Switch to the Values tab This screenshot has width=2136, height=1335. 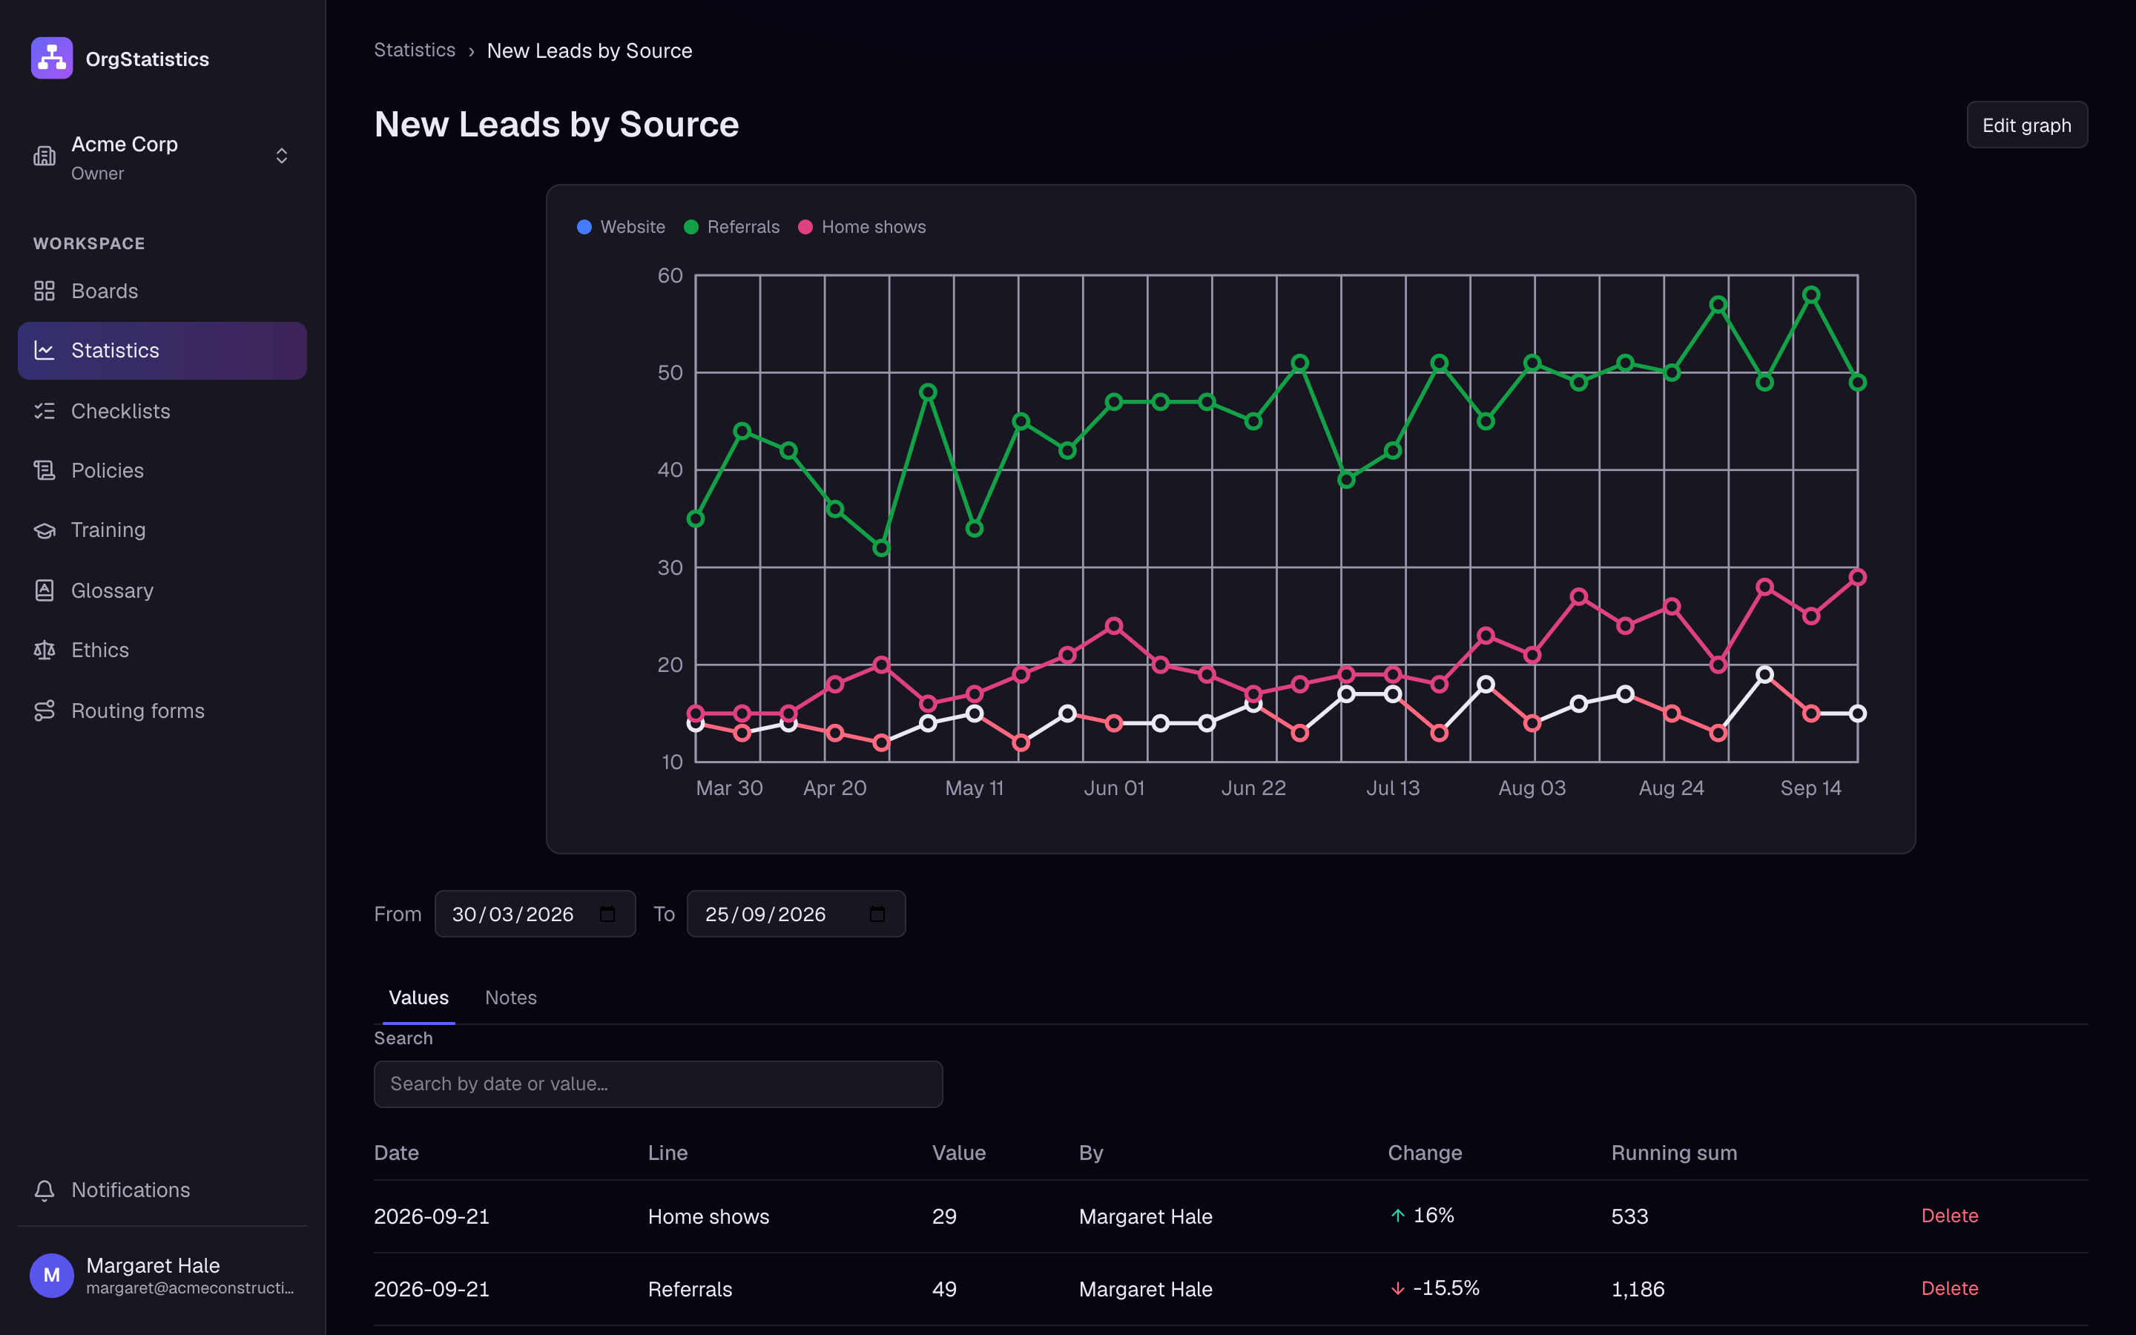click(x=418, y=998)
